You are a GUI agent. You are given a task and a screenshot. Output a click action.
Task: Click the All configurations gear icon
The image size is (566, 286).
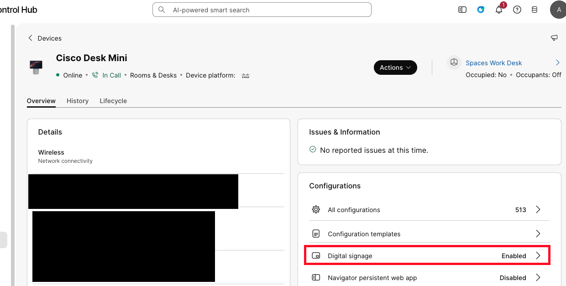pos(316,210)
